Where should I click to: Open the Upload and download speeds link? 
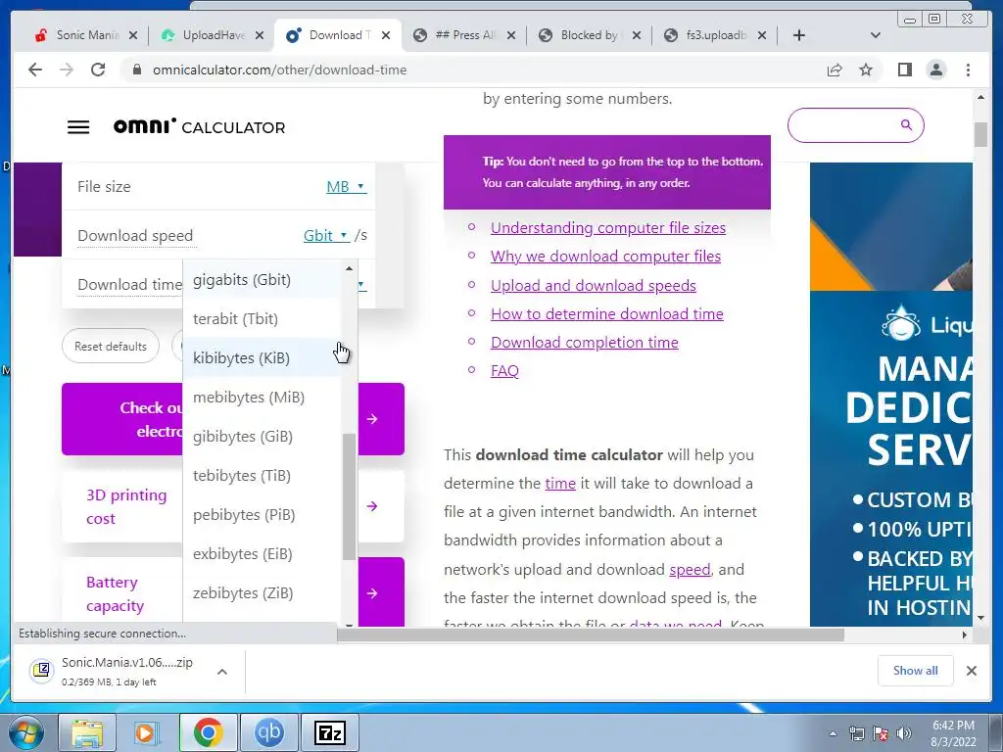click(x=593, y=285)
